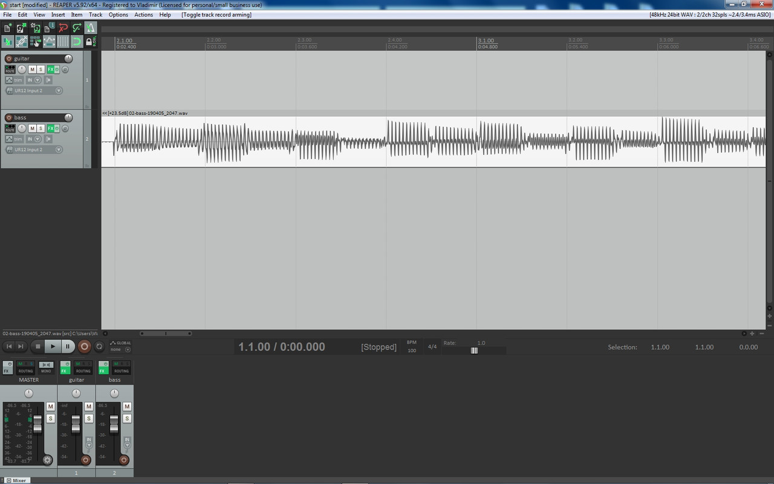Screen dimensions: 774x484
Task: Toggle ripple editing toolbar icon
Action: tap(36, 42)
